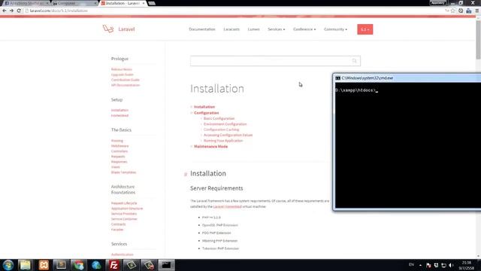Screen dimensions: 481x271
Task: Click the taskbar clock
Action: pyautogui.click(x=466, y=265)
